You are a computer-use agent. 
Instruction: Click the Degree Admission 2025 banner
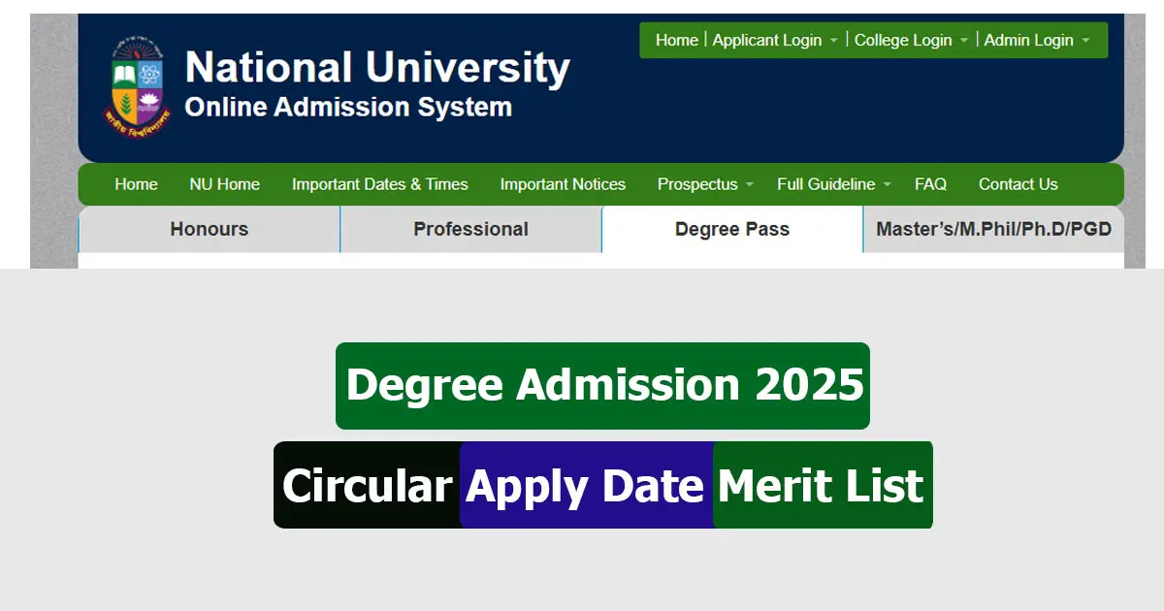602,385
